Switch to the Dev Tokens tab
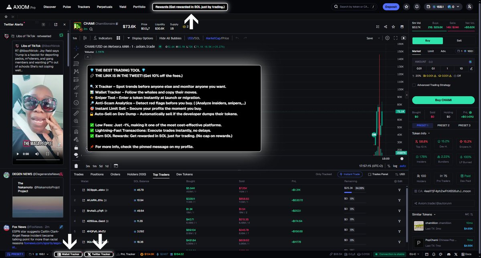 tap(184, 175)
